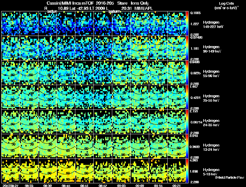Select the 35-55 keV image panel at 09:03
The image size is (246, 187).
121,97
